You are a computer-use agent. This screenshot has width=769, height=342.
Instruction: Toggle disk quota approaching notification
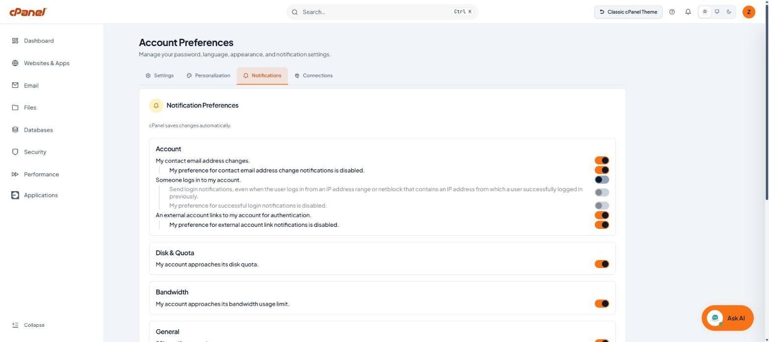602,264
